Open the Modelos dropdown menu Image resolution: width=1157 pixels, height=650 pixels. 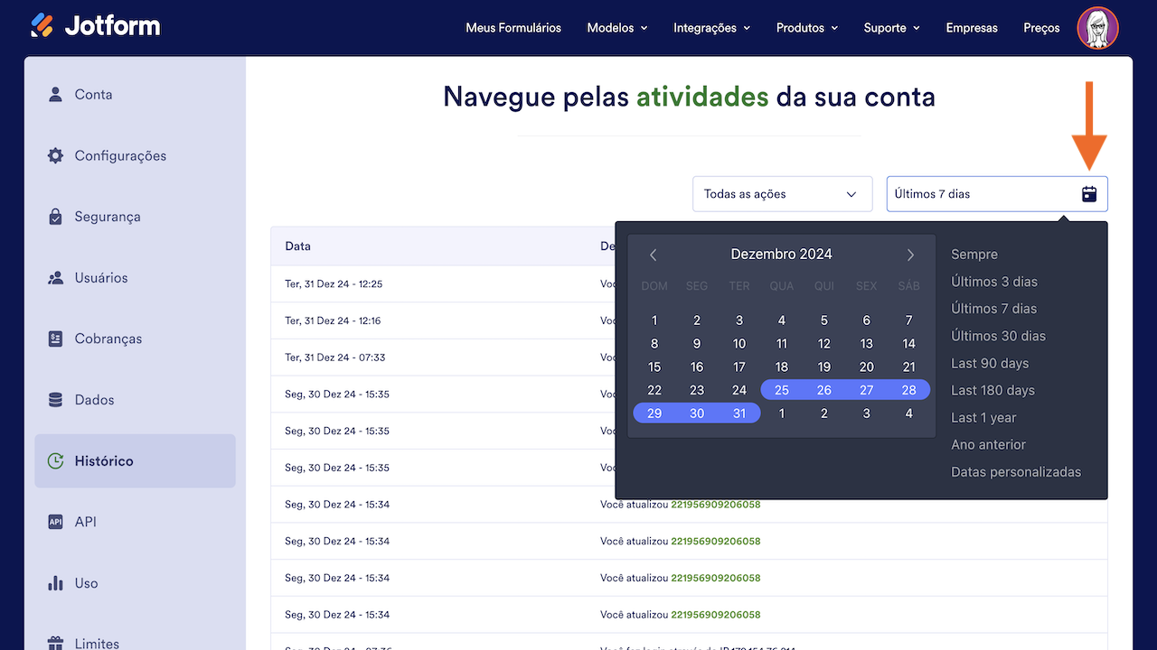click(x=617, y=28)
